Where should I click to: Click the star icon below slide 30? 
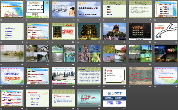pos(27,108)
